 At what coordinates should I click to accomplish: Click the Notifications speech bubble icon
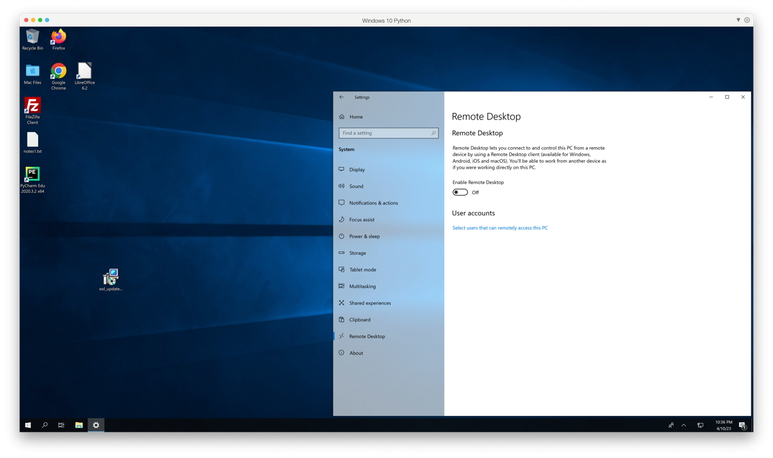pyautogui.click(x=342, y=203)
